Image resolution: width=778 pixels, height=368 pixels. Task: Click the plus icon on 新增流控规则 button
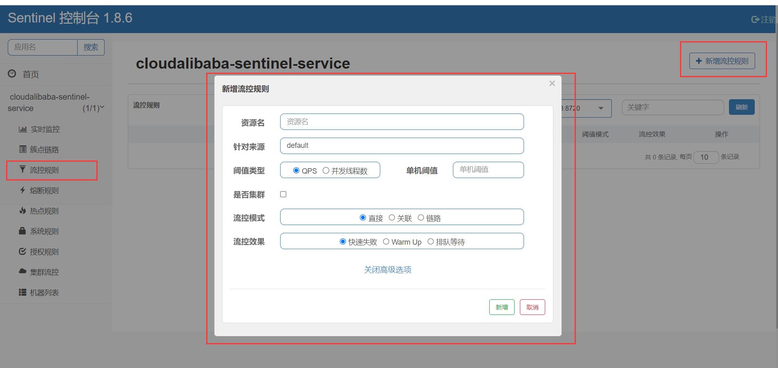699,61
